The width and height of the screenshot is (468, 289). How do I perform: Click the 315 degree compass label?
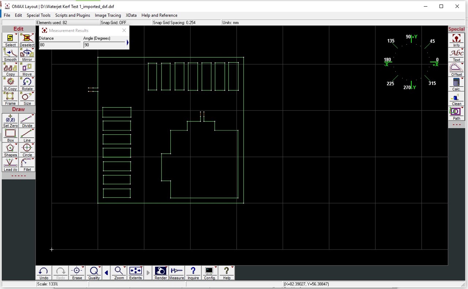click(x=432, y=83)
